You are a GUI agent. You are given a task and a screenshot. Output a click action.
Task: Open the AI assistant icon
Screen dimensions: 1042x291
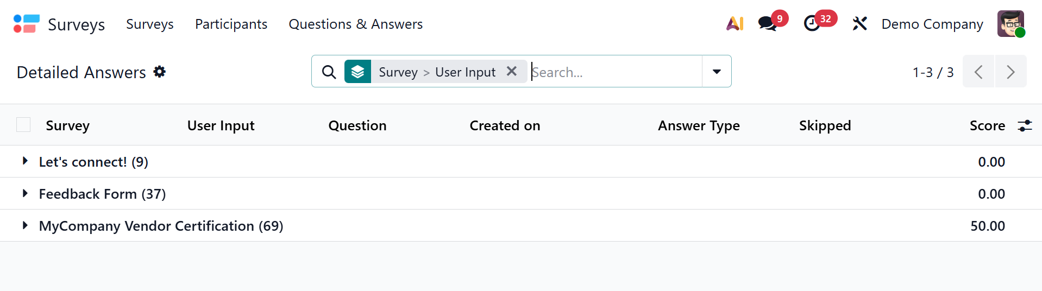click(735, 24)
